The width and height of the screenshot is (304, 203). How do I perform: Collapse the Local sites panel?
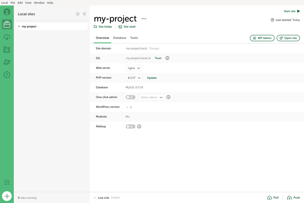(x=85, y=14)
